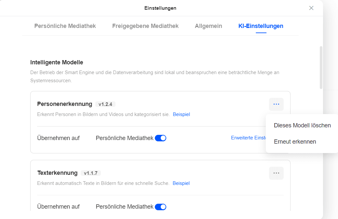Open the Personenerkennung options menu (···)
The width and height of the screenshot is (338, 219).
click(276, 104)
